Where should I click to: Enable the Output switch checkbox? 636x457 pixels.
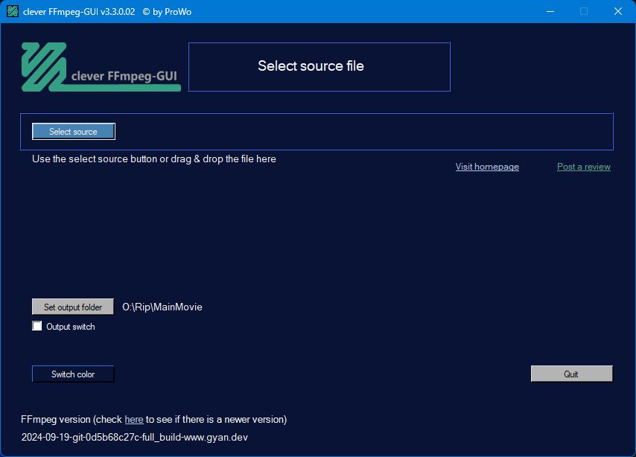coord(37,326)
